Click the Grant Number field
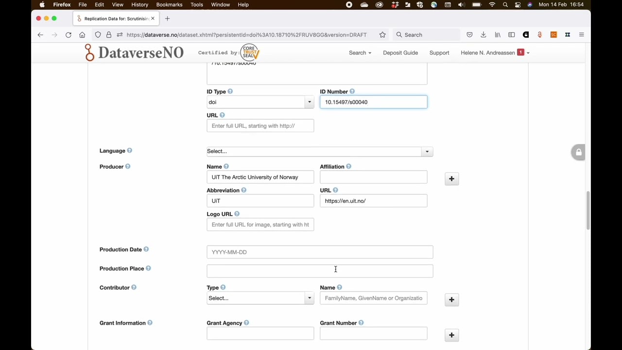Viewport: 622px width, 350px height. click(373, 333)
